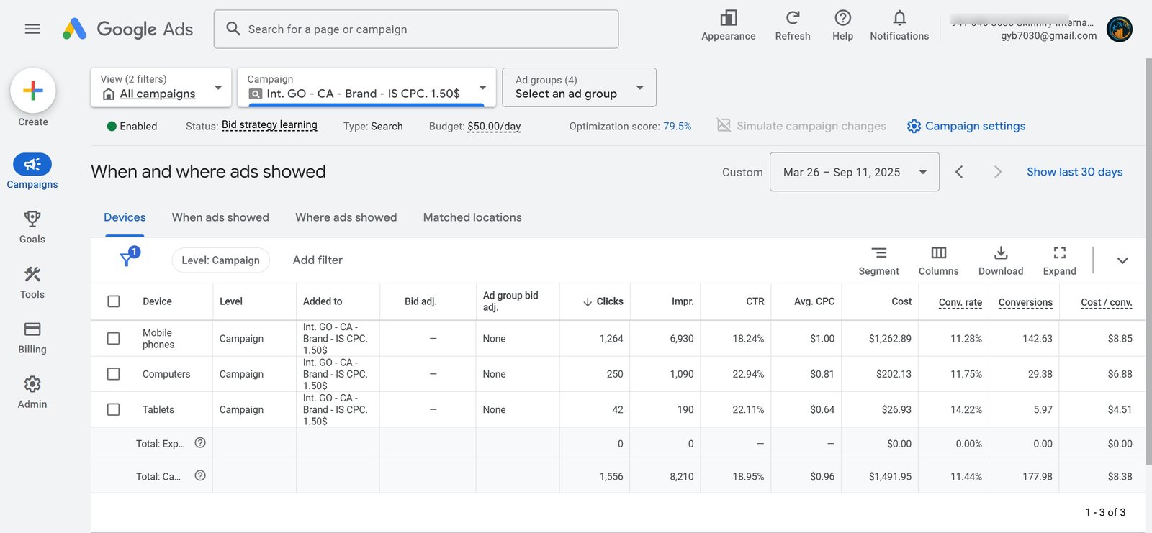Click the Level: Campaign filter chip
The height and width of the screenshot is (533, 1152).
click(x=220, y=260)
